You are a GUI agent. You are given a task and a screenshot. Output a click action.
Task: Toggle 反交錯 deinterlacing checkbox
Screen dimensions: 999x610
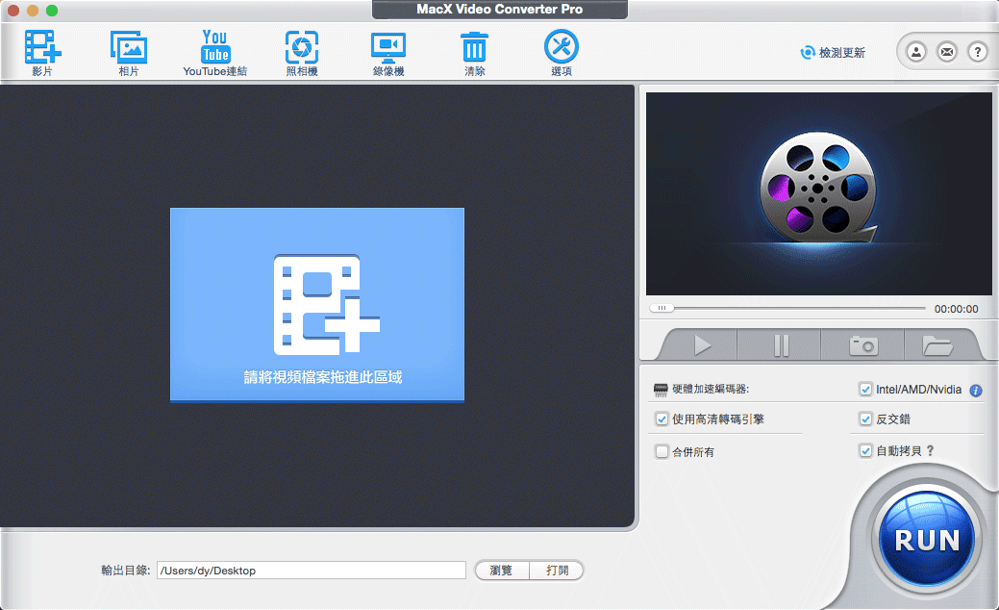(865, 419)
